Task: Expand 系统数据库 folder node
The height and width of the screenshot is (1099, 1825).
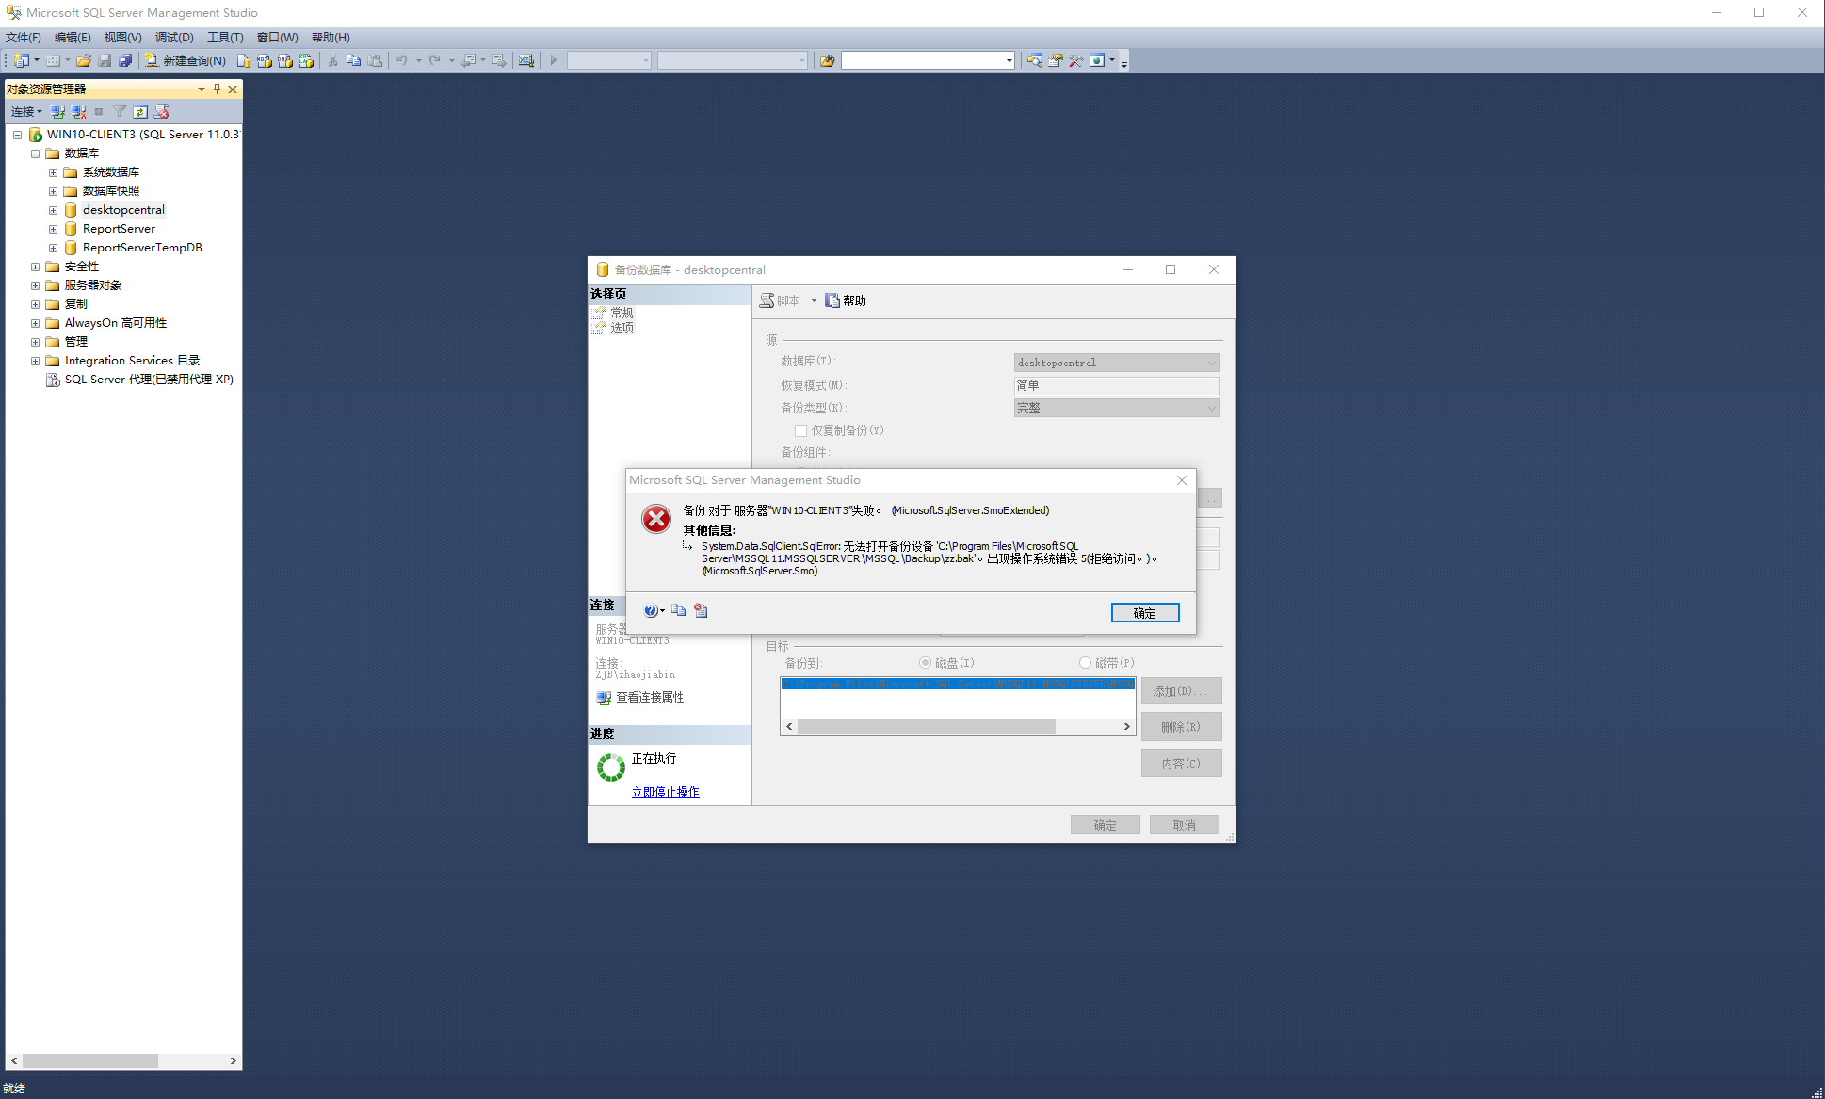Action: 53,172
